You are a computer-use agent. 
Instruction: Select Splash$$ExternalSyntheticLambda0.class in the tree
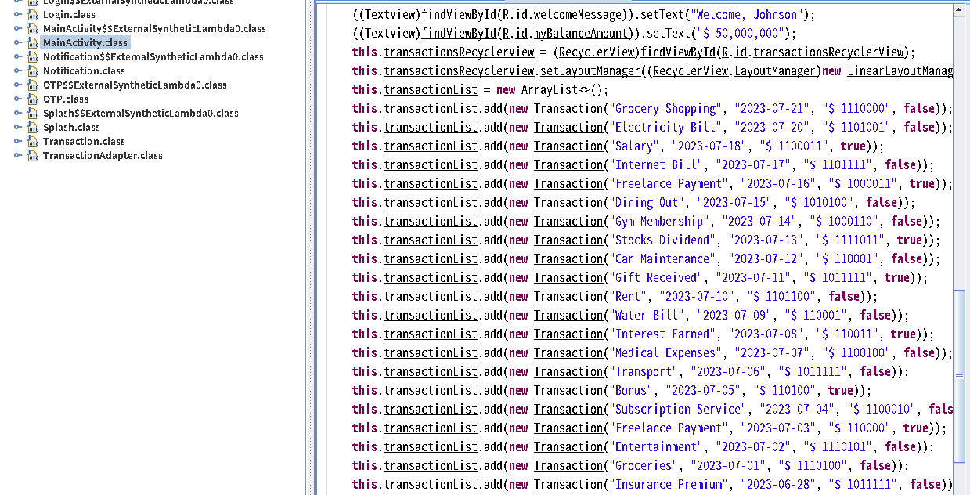(140, 114)
